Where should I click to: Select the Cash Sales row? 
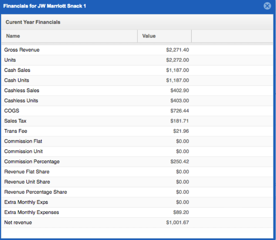pyautogui.click(x=137, y=70)
